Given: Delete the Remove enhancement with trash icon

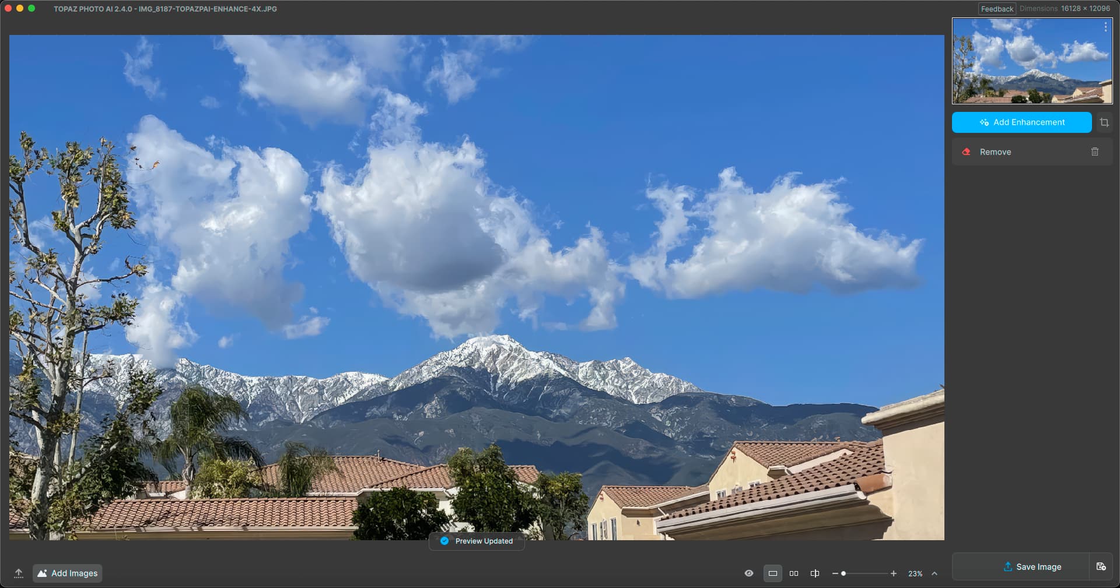Looking at the screenshot, I should coord(1094,152).
